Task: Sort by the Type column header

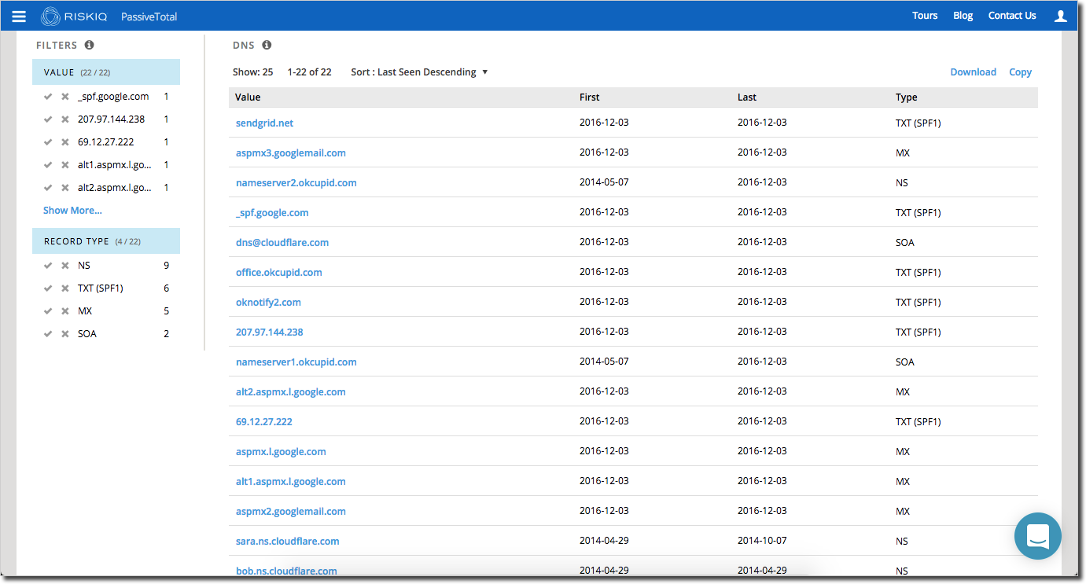Action: (x=906, y=97)
